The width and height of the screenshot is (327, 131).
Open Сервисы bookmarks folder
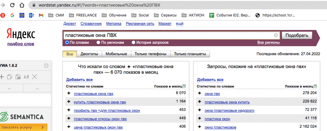pyautogui.click(x=165, y=15)
